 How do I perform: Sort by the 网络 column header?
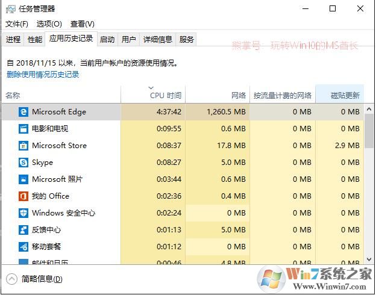[218, 95]
